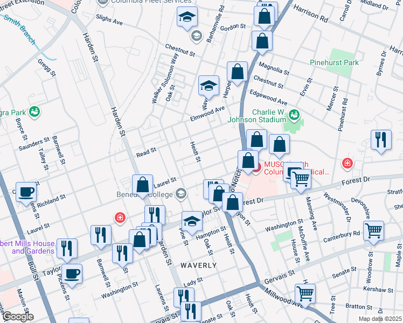Select the graduation cap marker above Elmwood Ave
The width and height of the screenshot is (403, 323).
[x=209, y=86]
